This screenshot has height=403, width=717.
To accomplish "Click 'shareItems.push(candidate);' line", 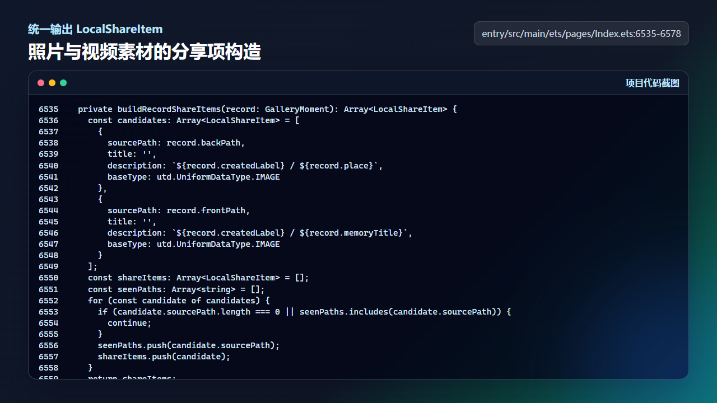I will [x=164, y=357].
